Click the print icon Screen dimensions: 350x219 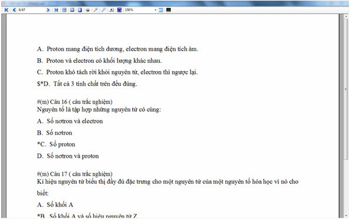(x=88, y=10)
